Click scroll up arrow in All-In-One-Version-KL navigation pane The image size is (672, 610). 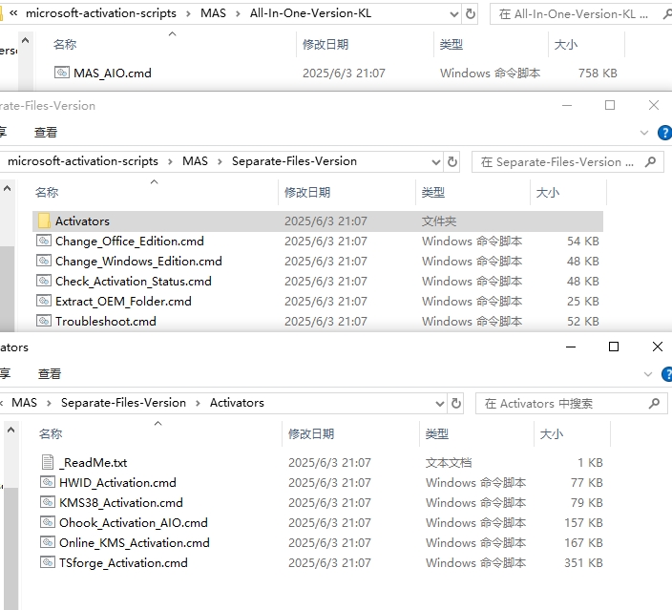click(x=25, y=41)
